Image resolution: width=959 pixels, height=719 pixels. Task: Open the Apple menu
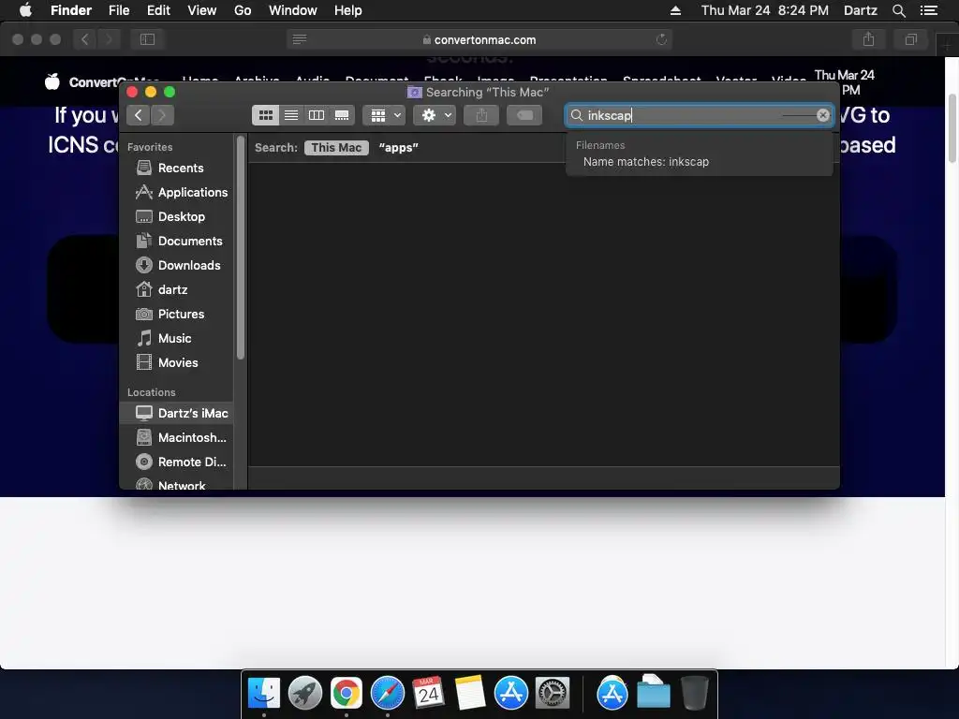click(25, 10)
